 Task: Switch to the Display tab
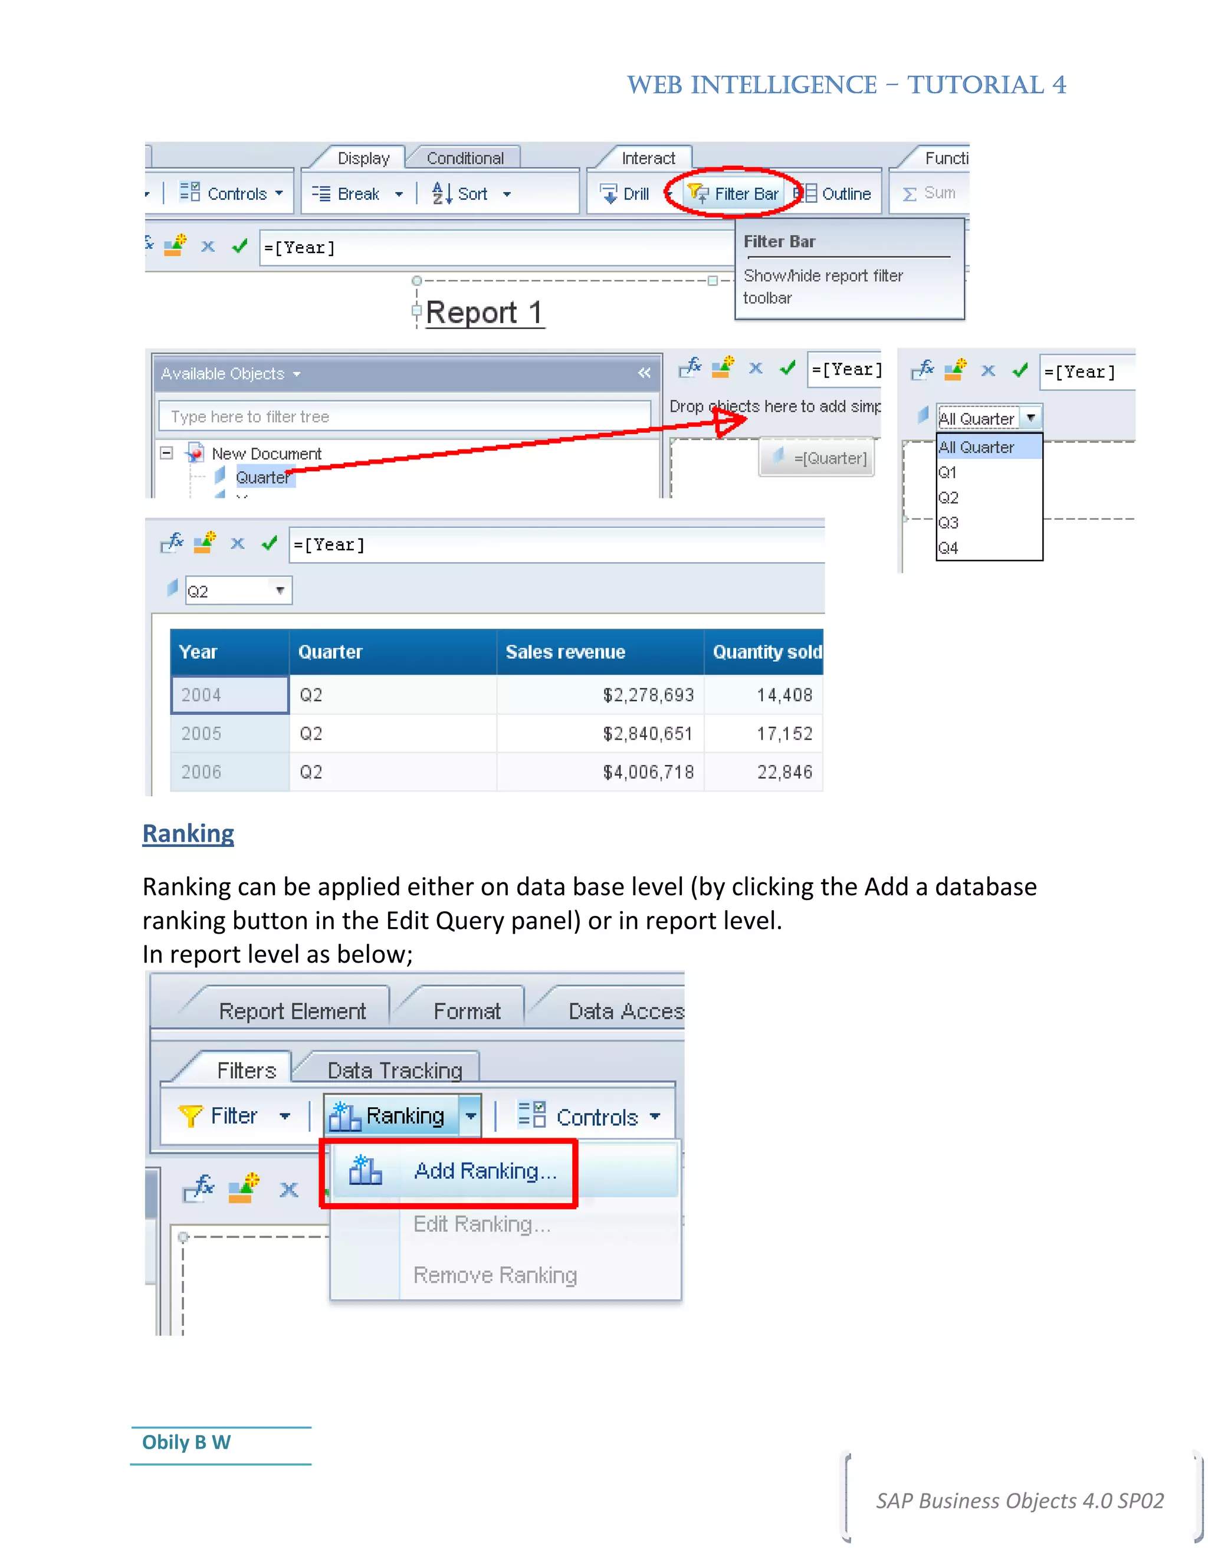tap(363, 158)
